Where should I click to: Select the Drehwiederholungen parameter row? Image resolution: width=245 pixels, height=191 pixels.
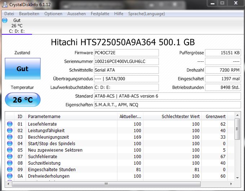(x=120, y=176)
